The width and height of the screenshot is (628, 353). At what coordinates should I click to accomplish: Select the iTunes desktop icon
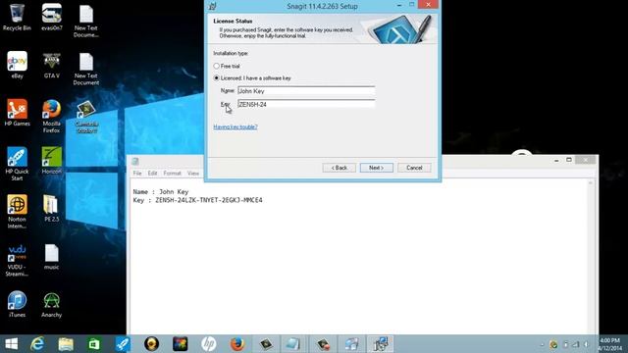17,304
